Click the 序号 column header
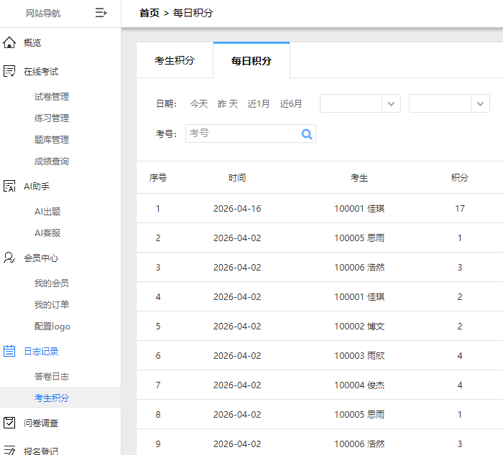This screenshot has width=503, height=455. [158, 177]
